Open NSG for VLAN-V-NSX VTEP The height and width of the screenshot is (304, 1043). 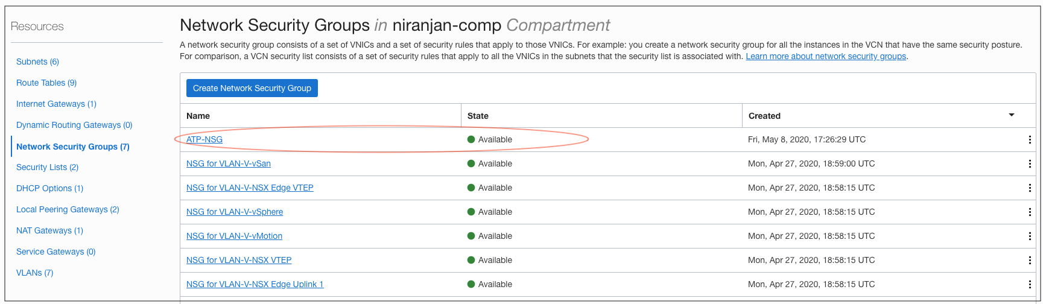[x=239, y=260]
